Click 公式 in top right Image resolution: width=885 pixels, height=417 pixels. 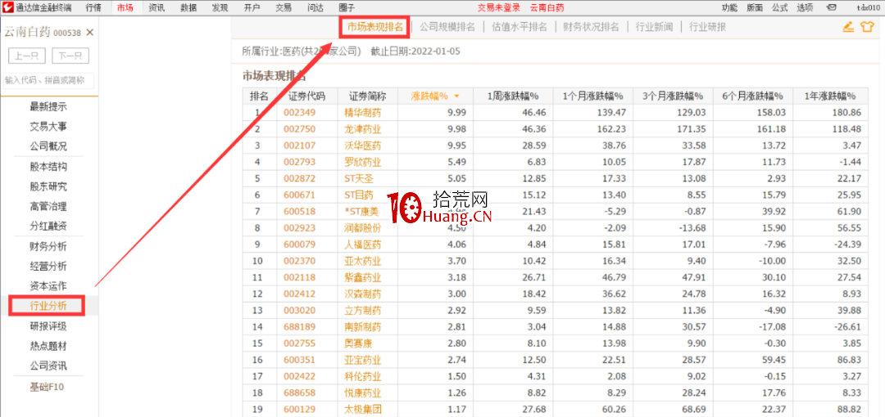779,7
